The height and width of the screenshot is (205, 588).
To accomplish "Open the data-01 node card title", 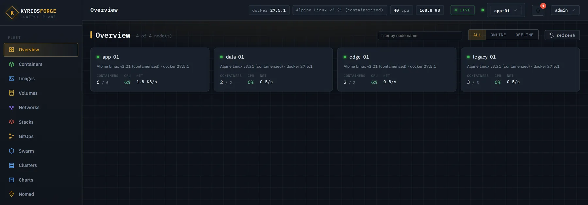I will click(x=235, y=57).
